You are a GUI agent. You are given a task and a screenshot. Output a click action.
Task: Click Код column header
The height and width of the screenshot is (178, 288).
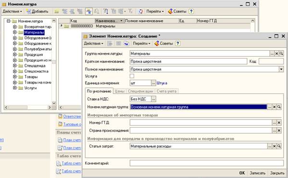[82, 21]
